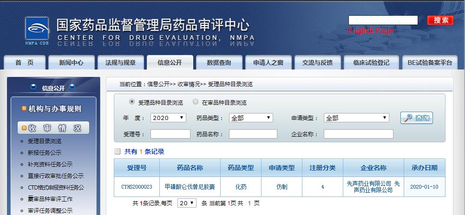Open 受理目录浏览 sidebar link

(45, 141)
